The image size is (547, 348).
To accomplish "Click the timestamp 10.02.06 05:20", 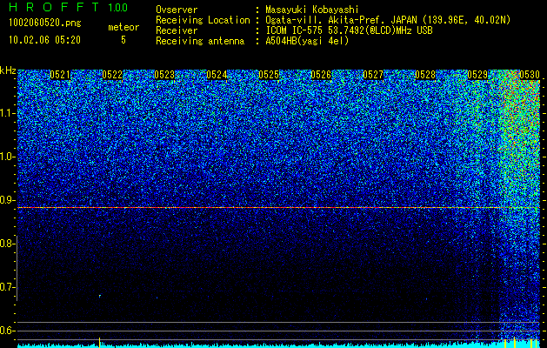I will [x=44, y=40].
